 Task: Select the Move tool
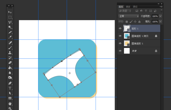tap(10, 12)
